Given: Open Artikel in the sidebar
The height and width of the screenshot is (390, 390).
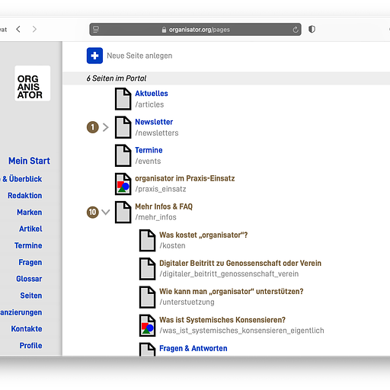Looking at the screenshot, I should pyautogui.click(x=30, y=229).
